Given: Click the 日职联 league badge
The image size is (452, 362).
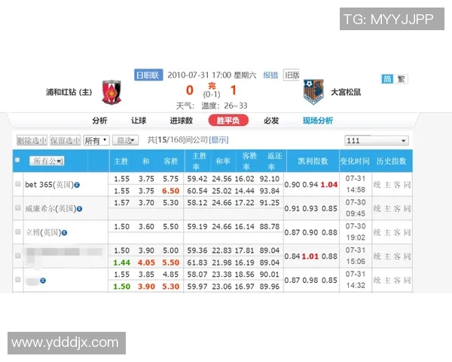Looking at the screenshot, I should pyautogui.click(x=148, y=75).
